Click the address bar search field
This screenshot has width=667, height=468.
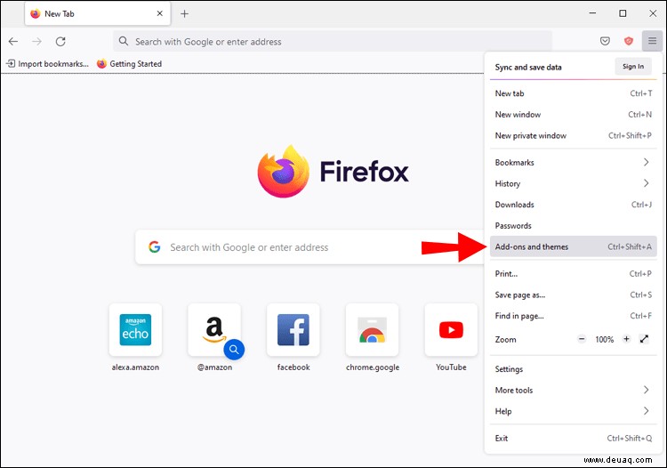pyautogui.click(x=333, y=41)
